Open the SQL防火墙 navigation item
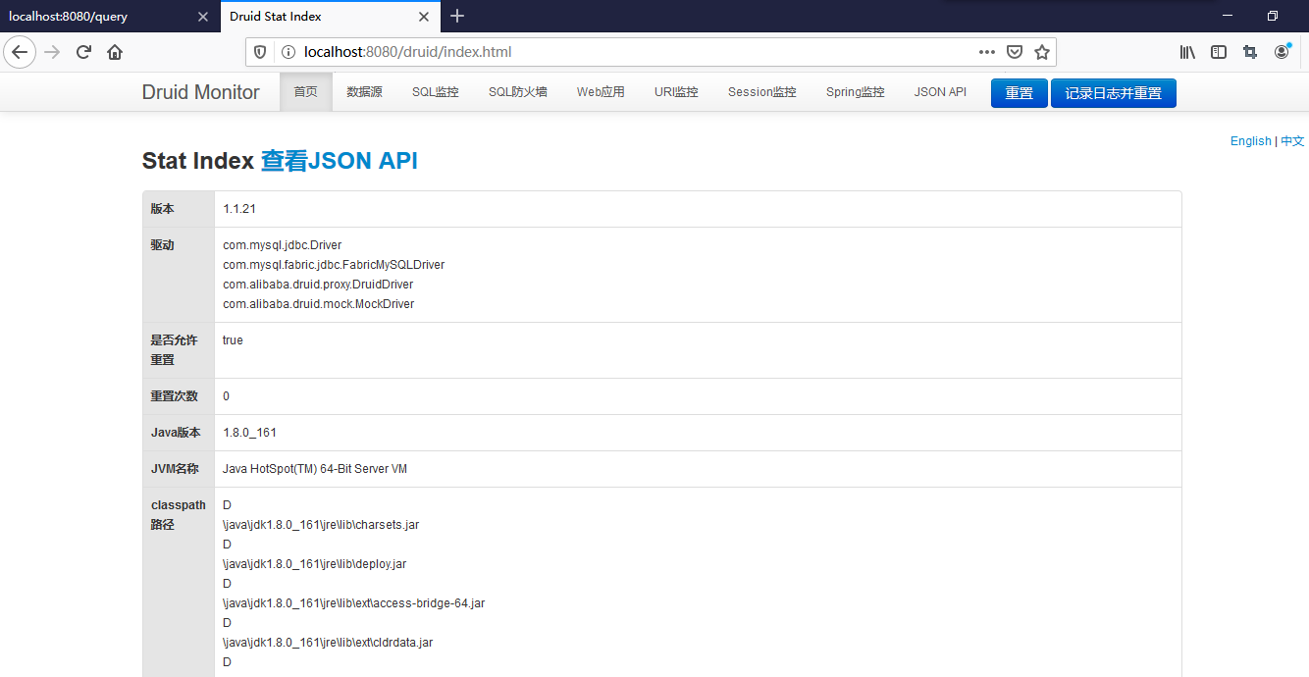Screen dimensions: 1309x677 [518, 92]
